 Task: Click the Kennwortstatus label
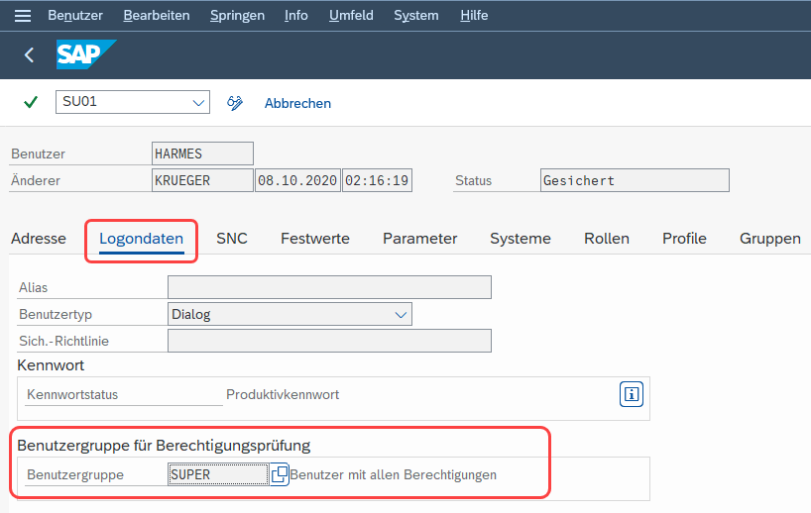pyautogui.click(x=72, y=395)
